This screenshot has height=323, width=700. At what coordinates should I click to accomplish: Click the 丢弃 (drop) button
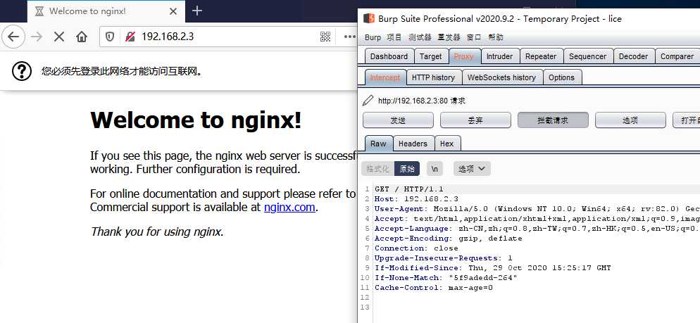(475, 120)
